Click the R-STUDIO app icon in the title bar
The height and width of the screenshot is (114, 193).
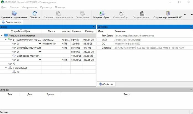pos(2,2)
